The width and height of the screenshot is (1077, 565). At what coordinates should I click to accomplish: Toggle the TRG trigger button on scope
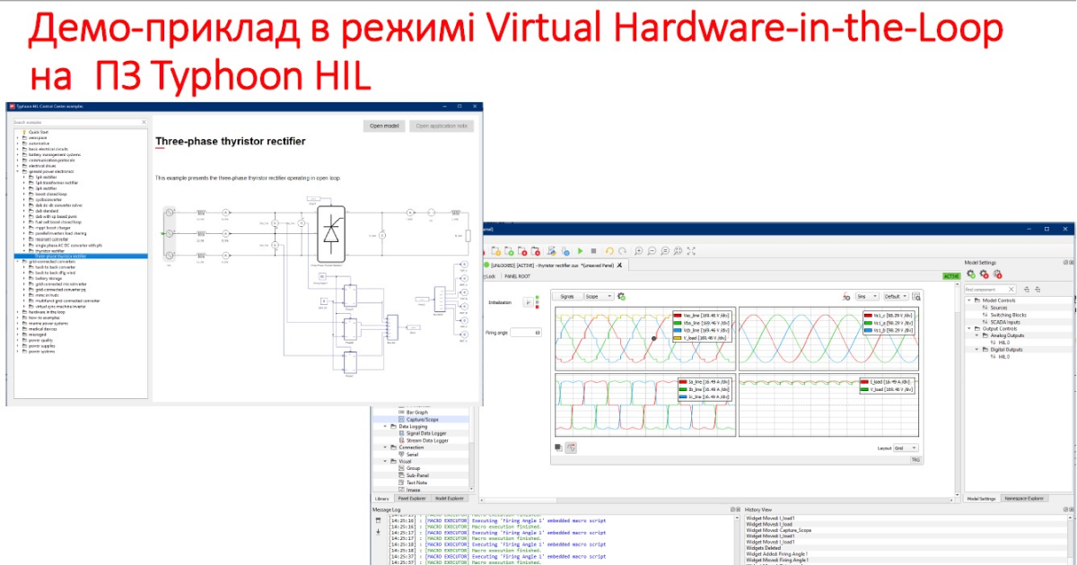click(915, 459)
